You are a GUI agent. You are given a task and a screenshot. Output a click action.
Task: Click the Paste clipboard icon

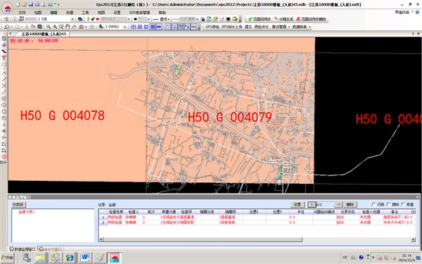coord(39,27)
